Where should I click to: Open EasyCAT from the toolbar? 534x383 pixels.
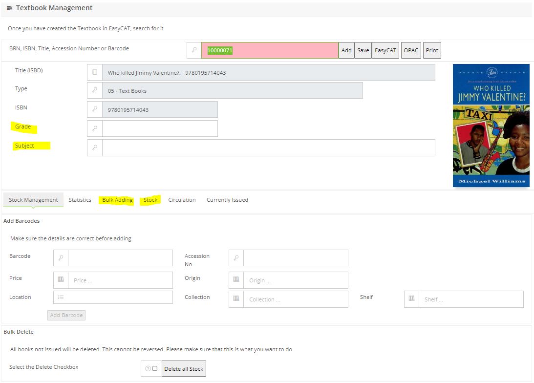pyautogui.click(x=385, y=50)
